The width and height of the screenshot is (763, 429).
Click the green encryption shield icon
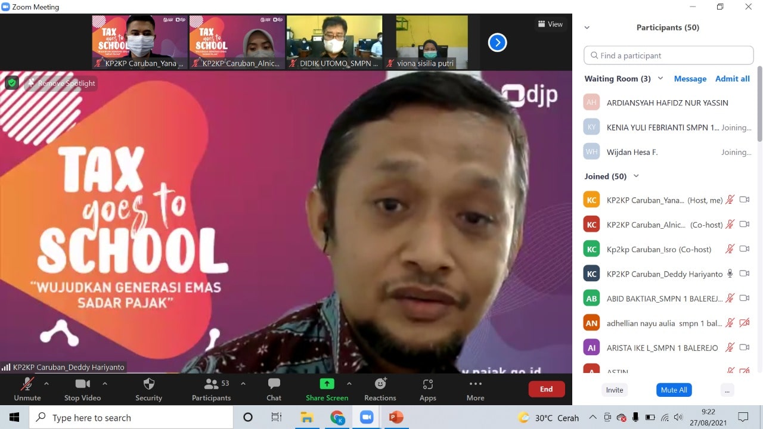click(x=12, y=83)
